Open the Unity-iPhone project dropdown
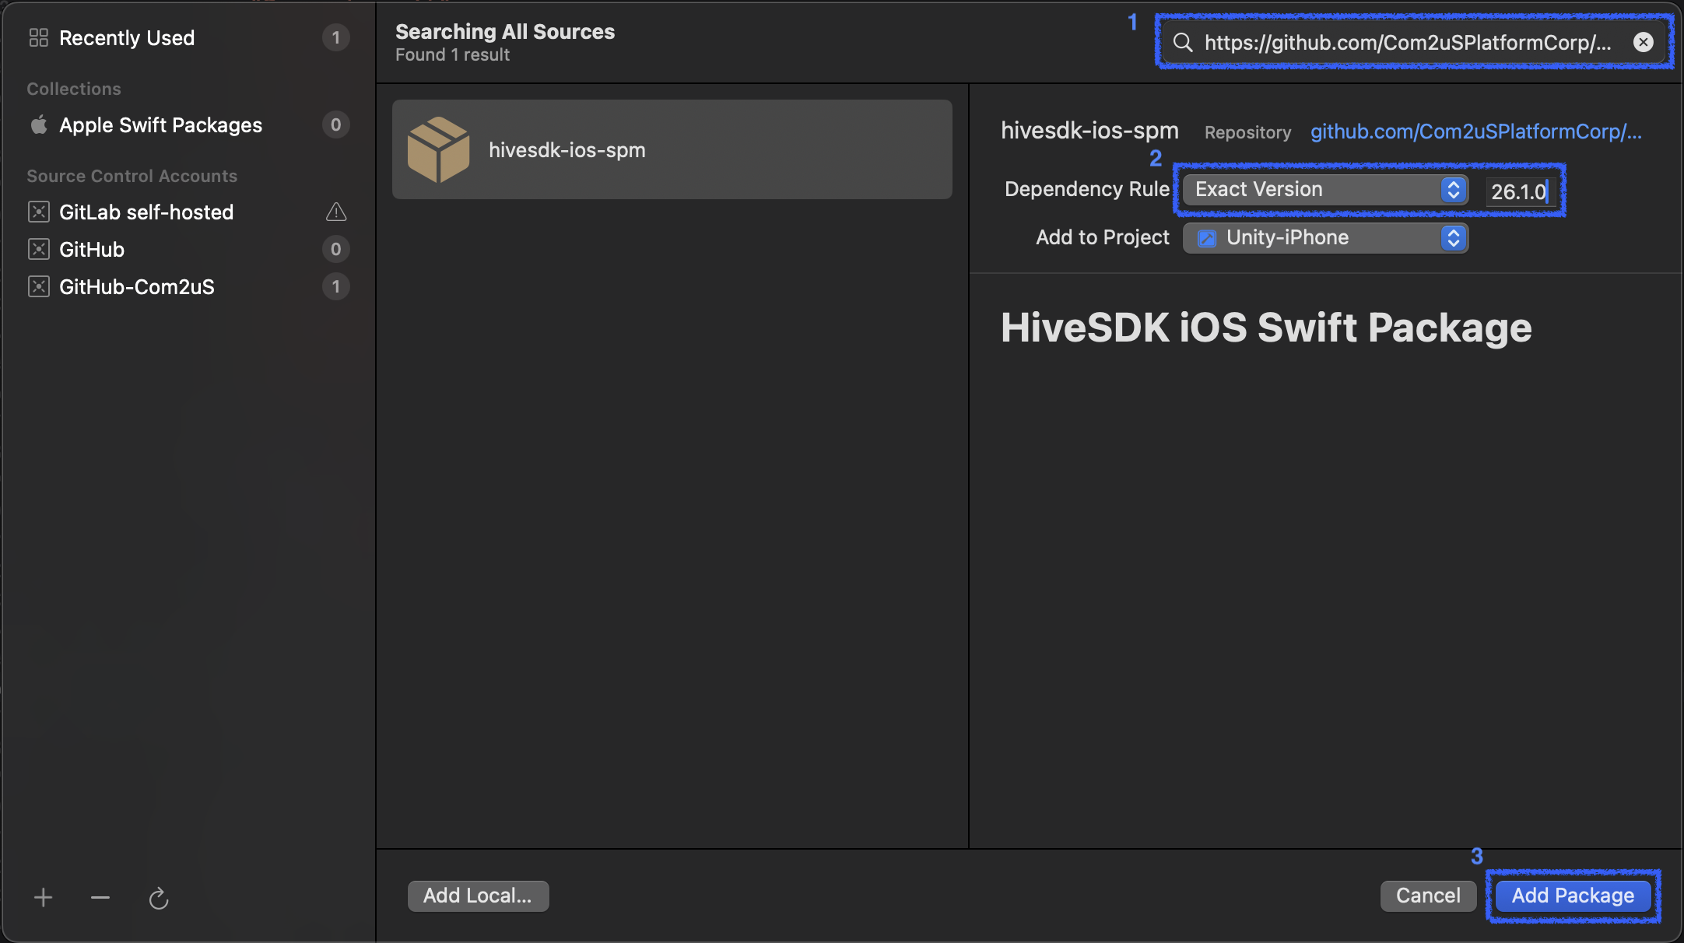Screen dimensions: 1684x943 [x=1324, y=238]
